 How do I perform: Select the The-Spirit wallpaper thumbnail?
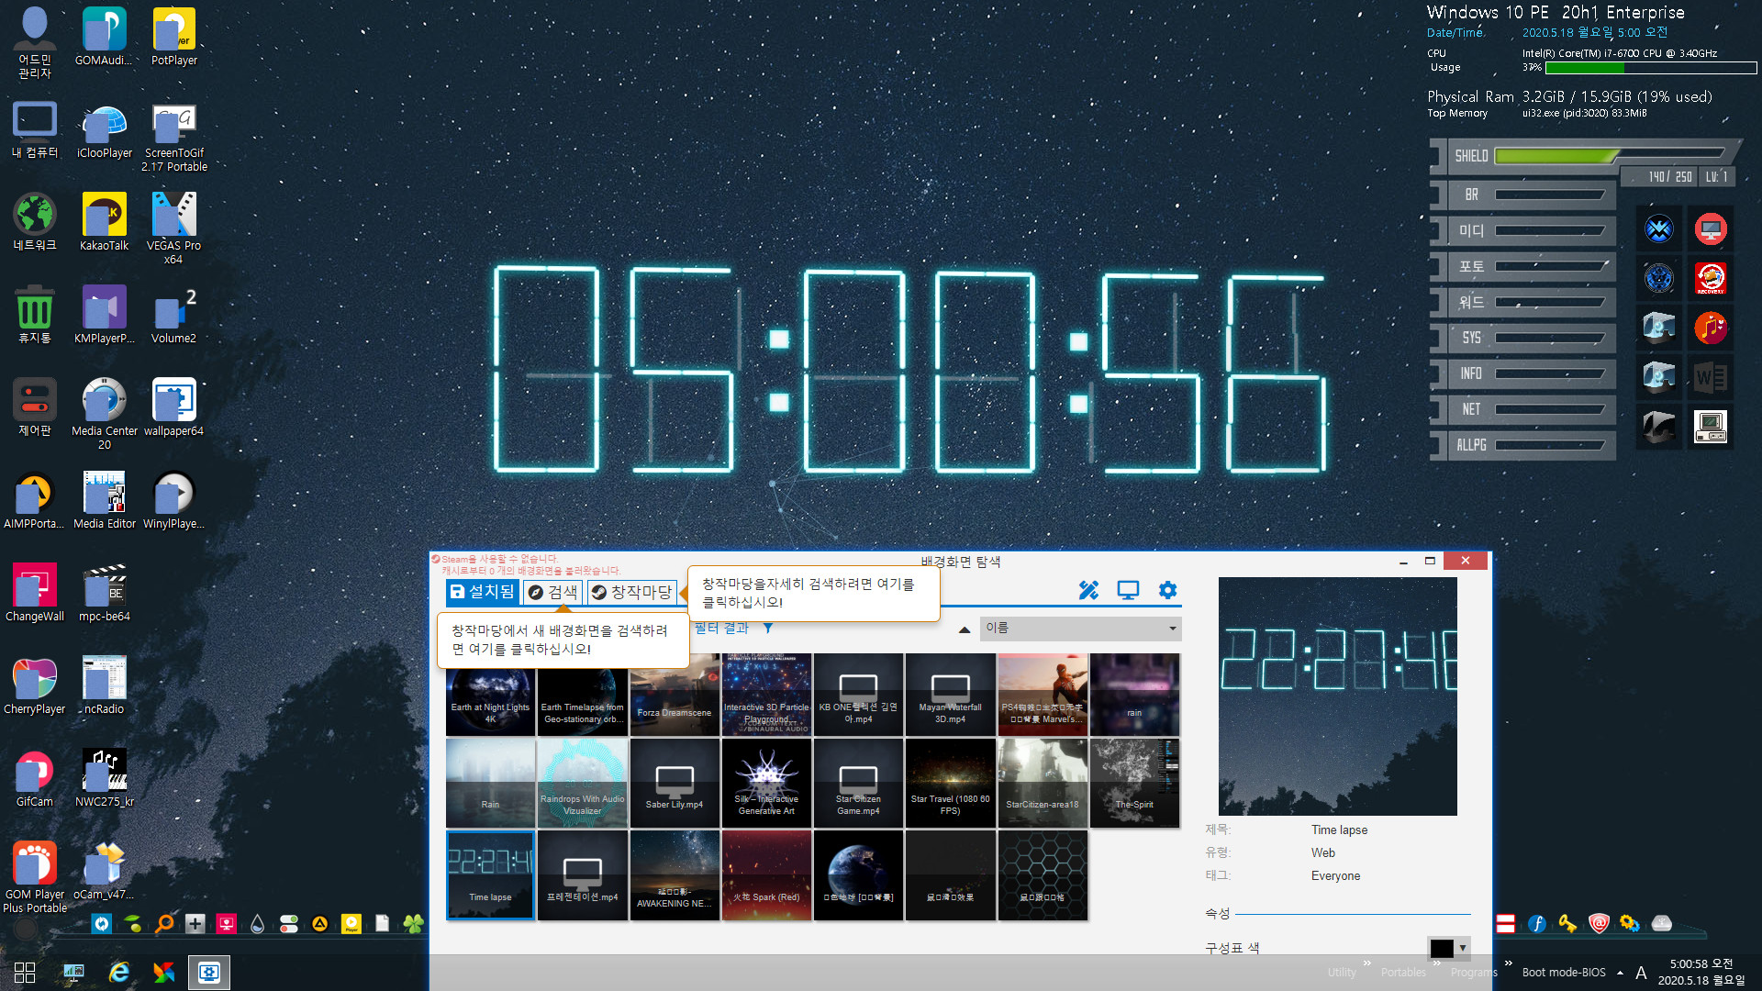[x=1134, y=784]
